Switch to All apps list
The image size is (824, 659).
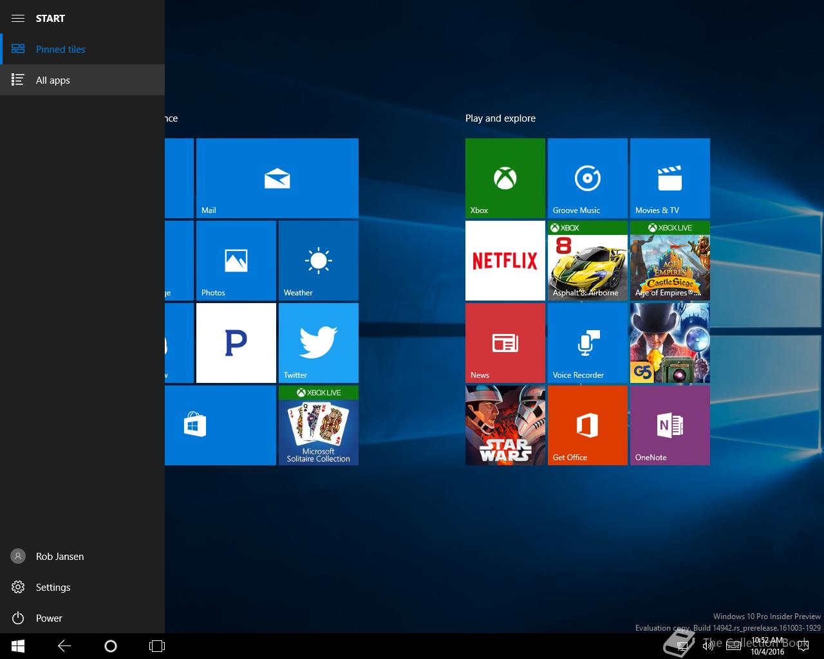pyautogui.click(x=82, y=80)
